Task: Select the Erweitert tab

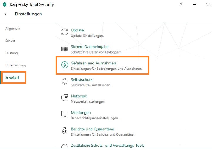Action: 12,78
